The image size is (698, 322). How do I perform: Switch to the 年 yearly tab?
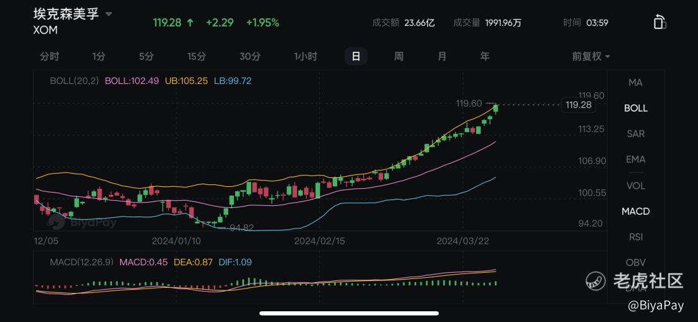(x=485, y=56)
